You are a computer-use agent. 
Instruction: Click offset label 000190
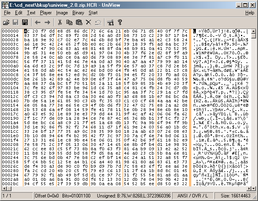pyautogui.click(x=10, y=118)
